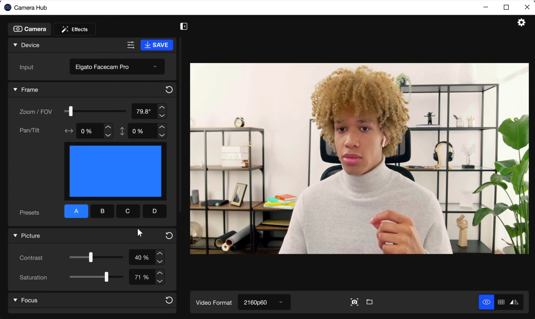Reset the Picture section settings
The height and width of the screenshot is (319, 535).
(x=169, y=236)
